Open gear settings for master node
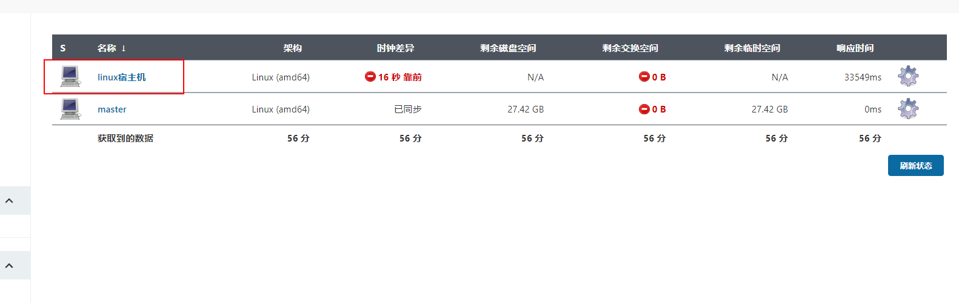The image size is (959, 303). click(908, 109)
